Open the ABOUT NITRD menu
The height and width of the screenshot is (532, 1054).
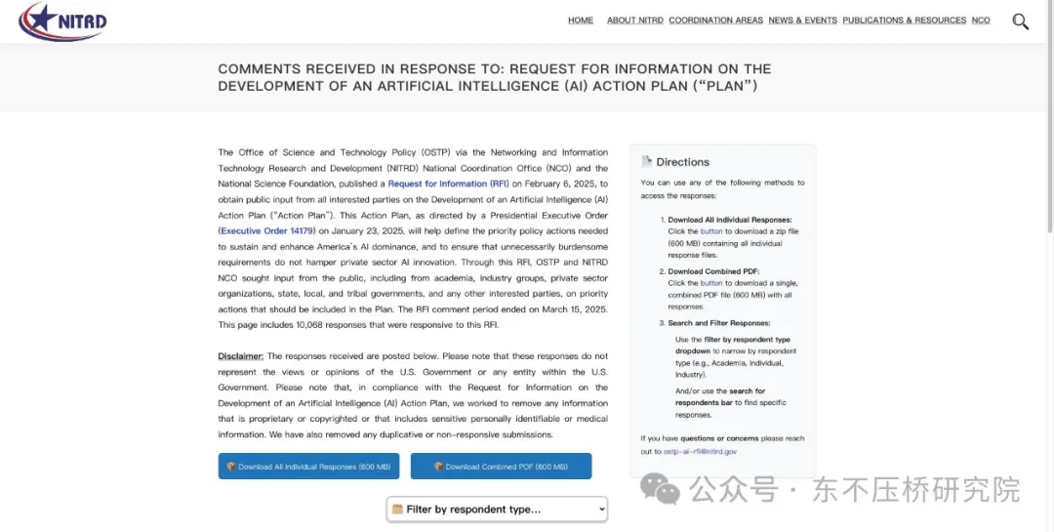(x=635, y=20)
